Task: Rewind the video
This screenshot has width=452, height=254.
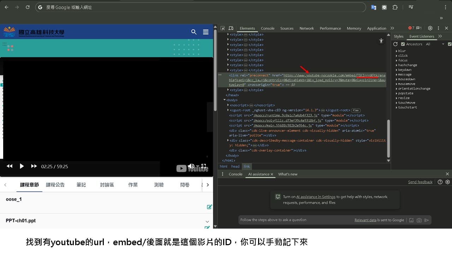Action: tap(10, 166)
